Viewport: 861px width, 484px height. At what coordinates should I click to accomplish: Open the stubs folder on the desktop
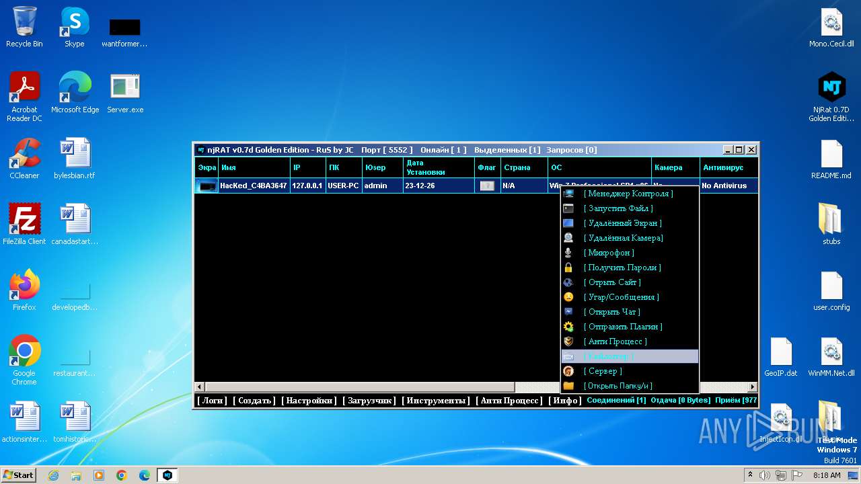(x=831, y=225)
